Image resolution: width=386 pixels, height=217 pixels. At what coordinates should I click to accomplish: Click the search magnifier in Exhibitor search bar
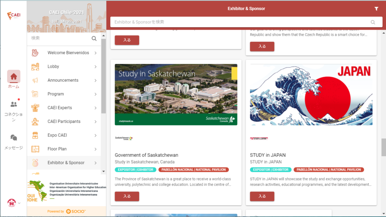point(373,22)
